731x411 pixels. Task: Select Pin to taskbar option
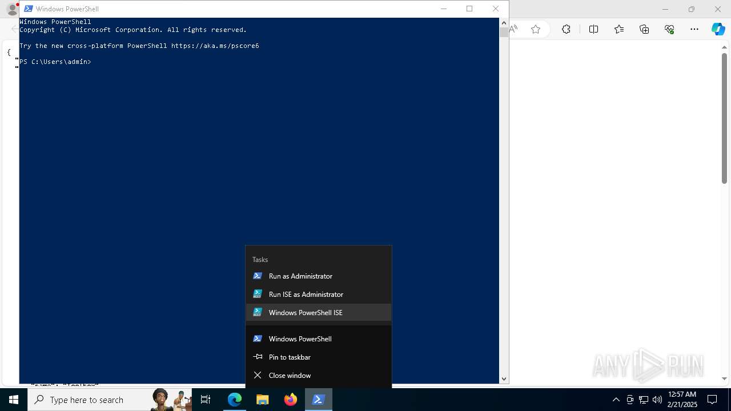click(x=319, y=357)
